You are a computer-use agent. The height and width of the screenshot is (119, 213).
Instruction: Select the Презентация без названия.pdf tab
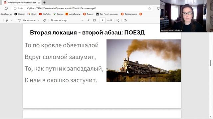coord(22,3)
